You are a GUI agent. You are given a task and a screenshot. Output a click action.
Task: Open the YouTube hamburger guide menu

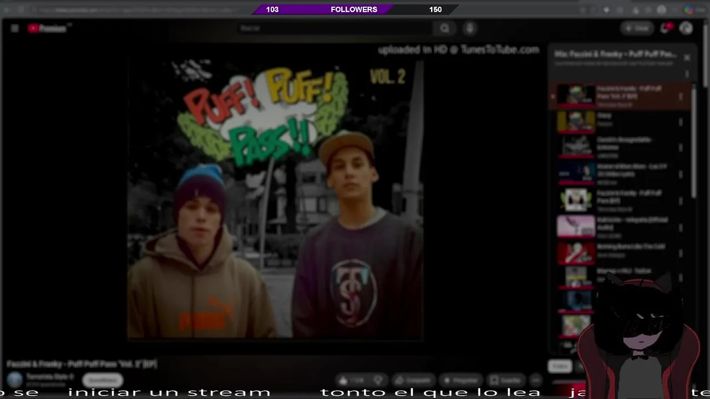(x=15, y=28)
